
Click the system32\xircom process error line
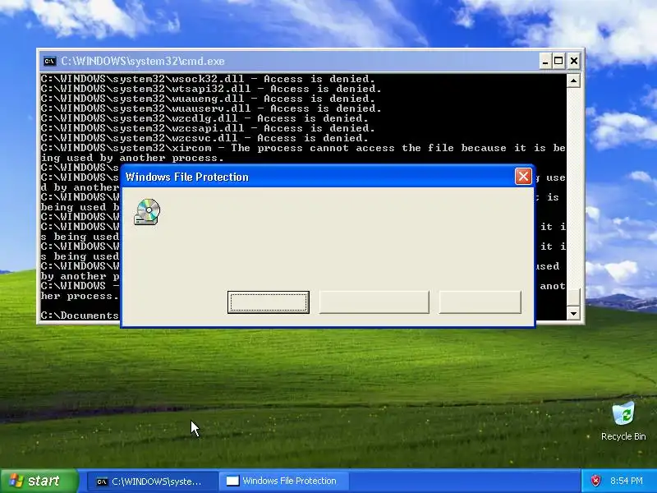pyautogui.click(x=303, y=148)
